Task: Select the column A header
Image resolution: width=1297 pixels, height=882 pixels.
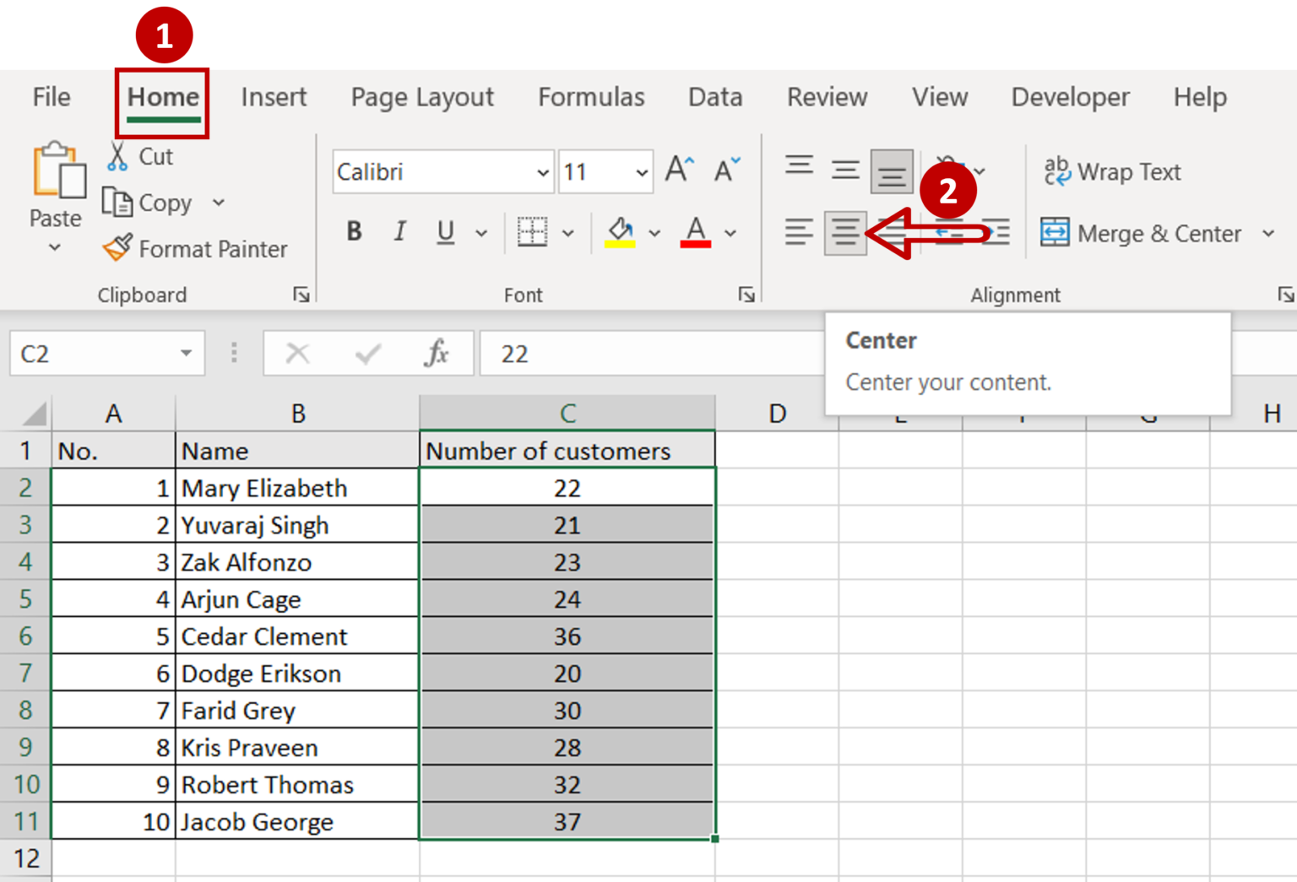Action: [113, 414]
